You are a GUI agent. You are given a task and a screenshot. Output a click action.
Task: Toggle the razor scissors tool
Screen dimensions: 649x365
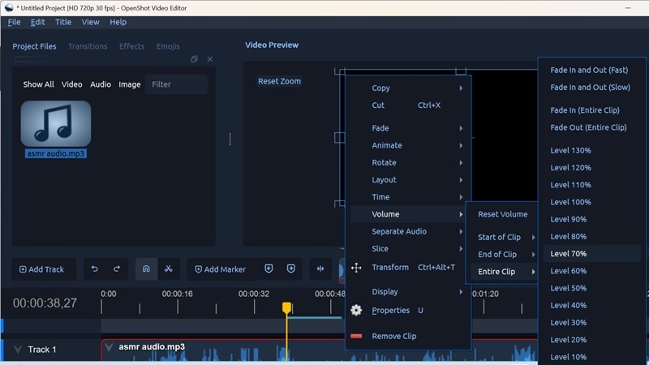[x=169, y=269]
